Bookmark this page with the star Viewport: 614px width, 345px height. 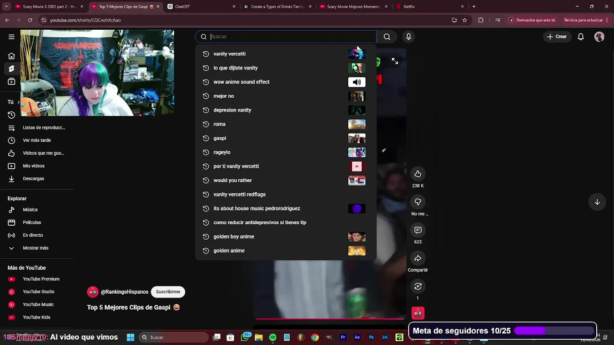[x=464, y=20]
